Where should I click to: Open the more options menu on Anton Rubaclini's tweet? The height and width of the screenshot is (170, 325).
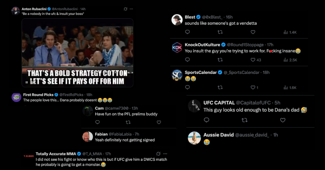click(131, 9)
